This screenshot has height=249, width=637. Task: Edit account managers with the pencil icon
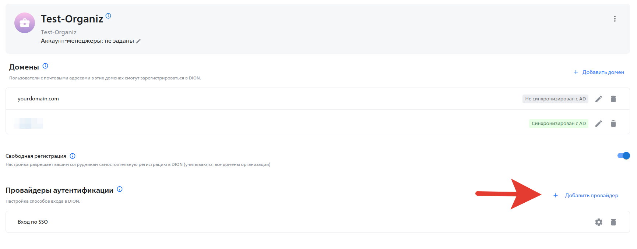pyautogui.click(x=138, y=41)
